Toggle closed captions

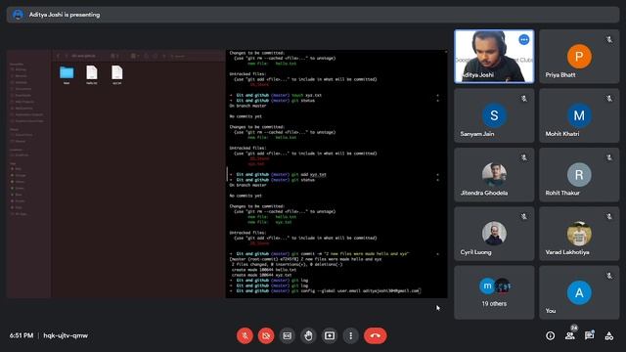tap(287, 335)
